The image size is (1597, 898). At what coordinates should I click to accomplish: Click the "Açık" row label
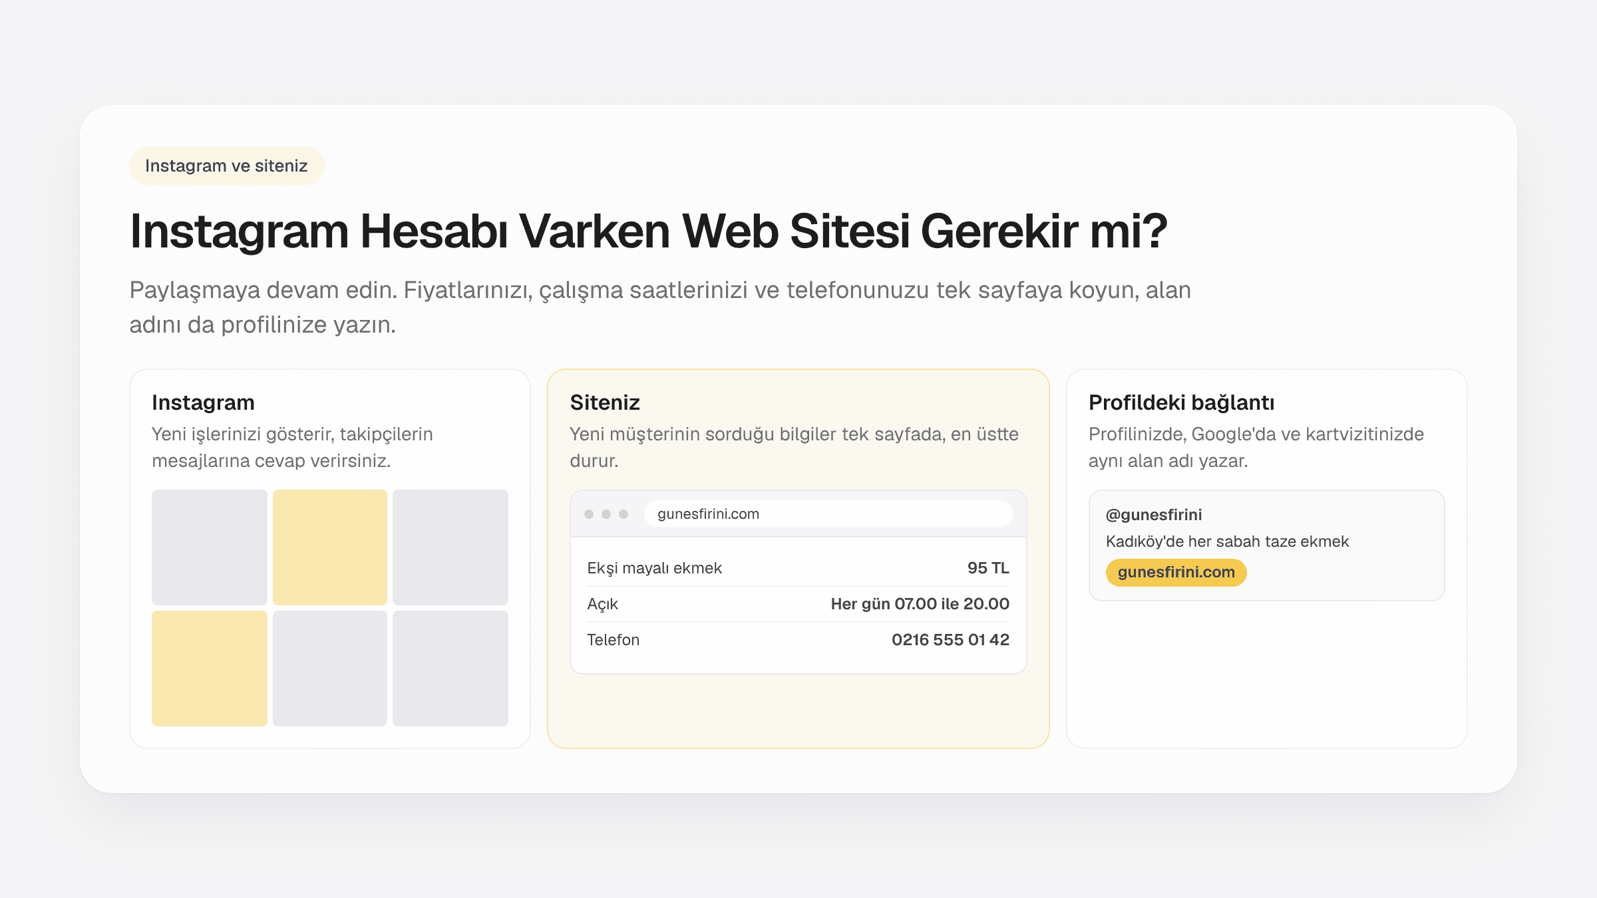602,604
